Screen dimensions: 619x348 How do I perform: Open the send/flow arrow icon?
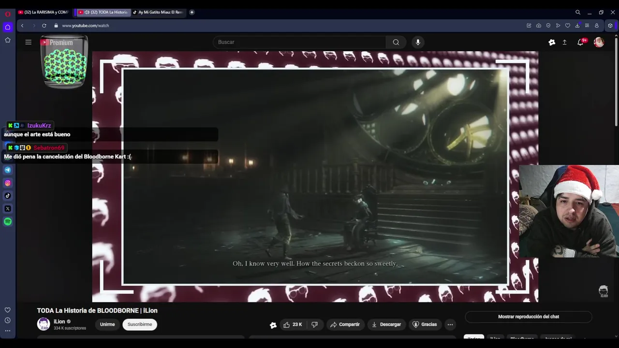click(x=558, y=26)
